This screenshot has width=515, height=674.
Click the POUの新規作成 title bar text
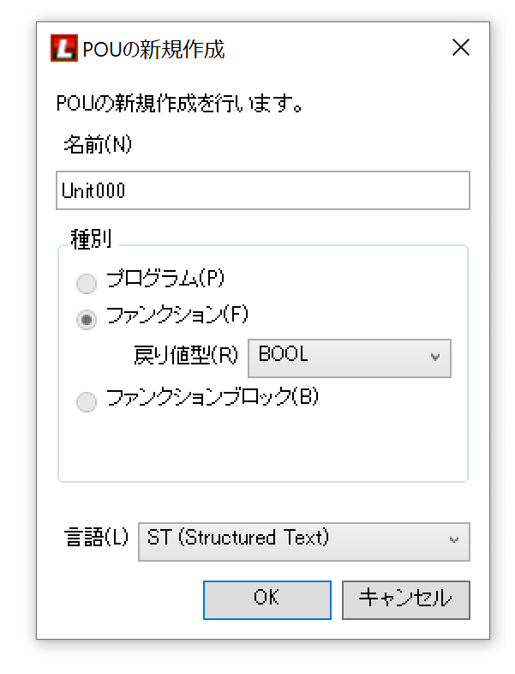coord(154,49)
